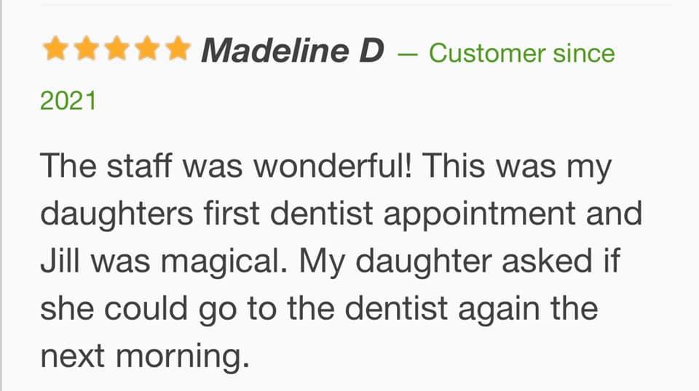The height and width of the screenshot is (391, 699).
Task: Click the word 'first' in review text
Action: (x=232, y=213)
